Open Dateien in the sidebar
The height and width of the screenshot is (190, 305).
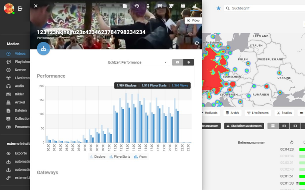click(x=15, y=111)
